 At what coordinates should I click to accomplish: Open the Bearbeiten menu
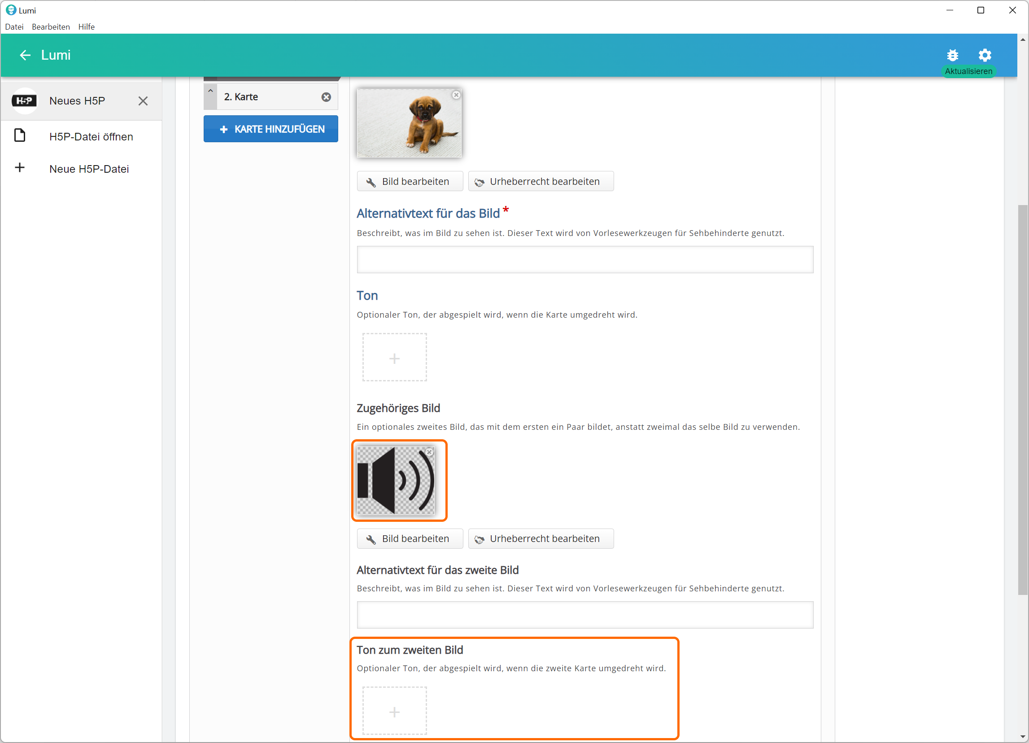[x=51, y=27]
